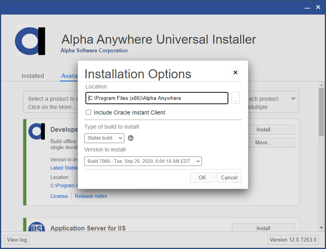
Task: Minimize the installer window
Action: tap(307, 7)
